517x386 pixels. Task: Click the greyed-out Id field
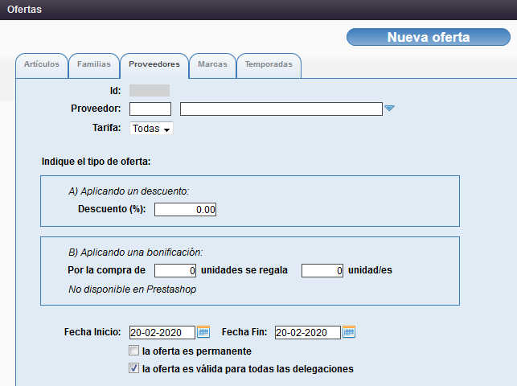(150, 90)
